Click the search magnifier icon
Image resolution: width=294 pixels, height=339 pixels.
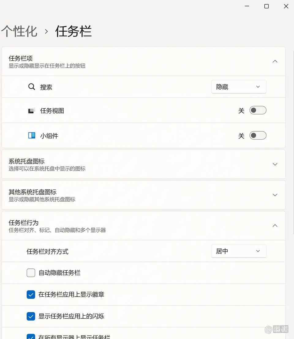tap(32, 87)
